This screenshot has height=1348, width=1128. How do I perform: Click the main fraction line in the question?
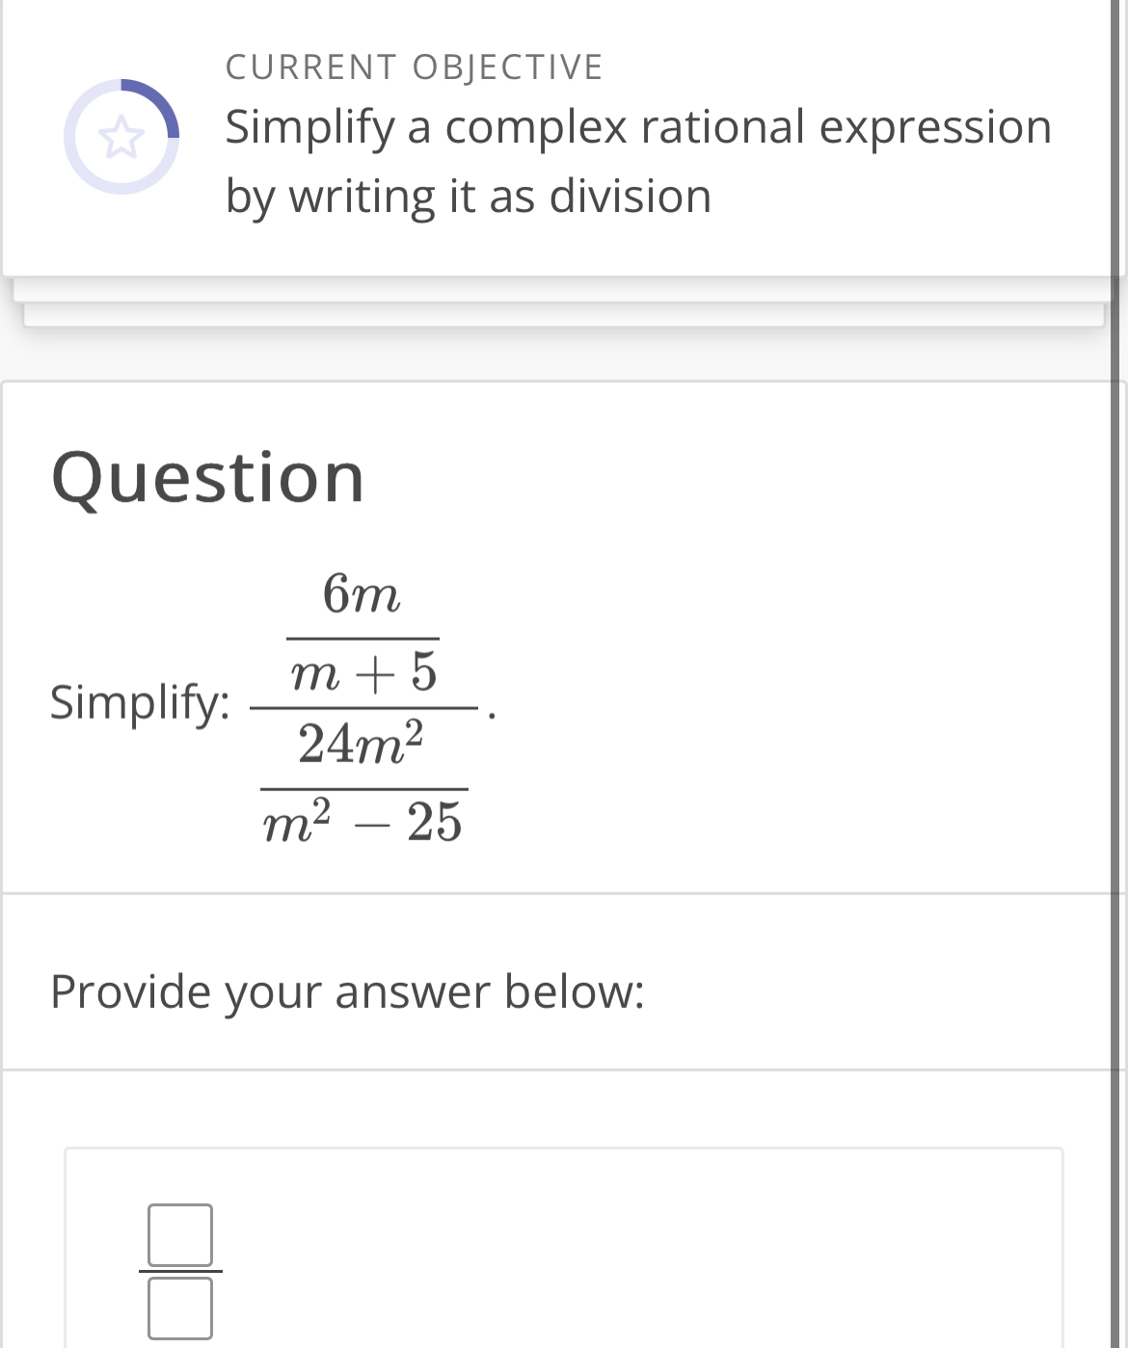click(363, 709)
